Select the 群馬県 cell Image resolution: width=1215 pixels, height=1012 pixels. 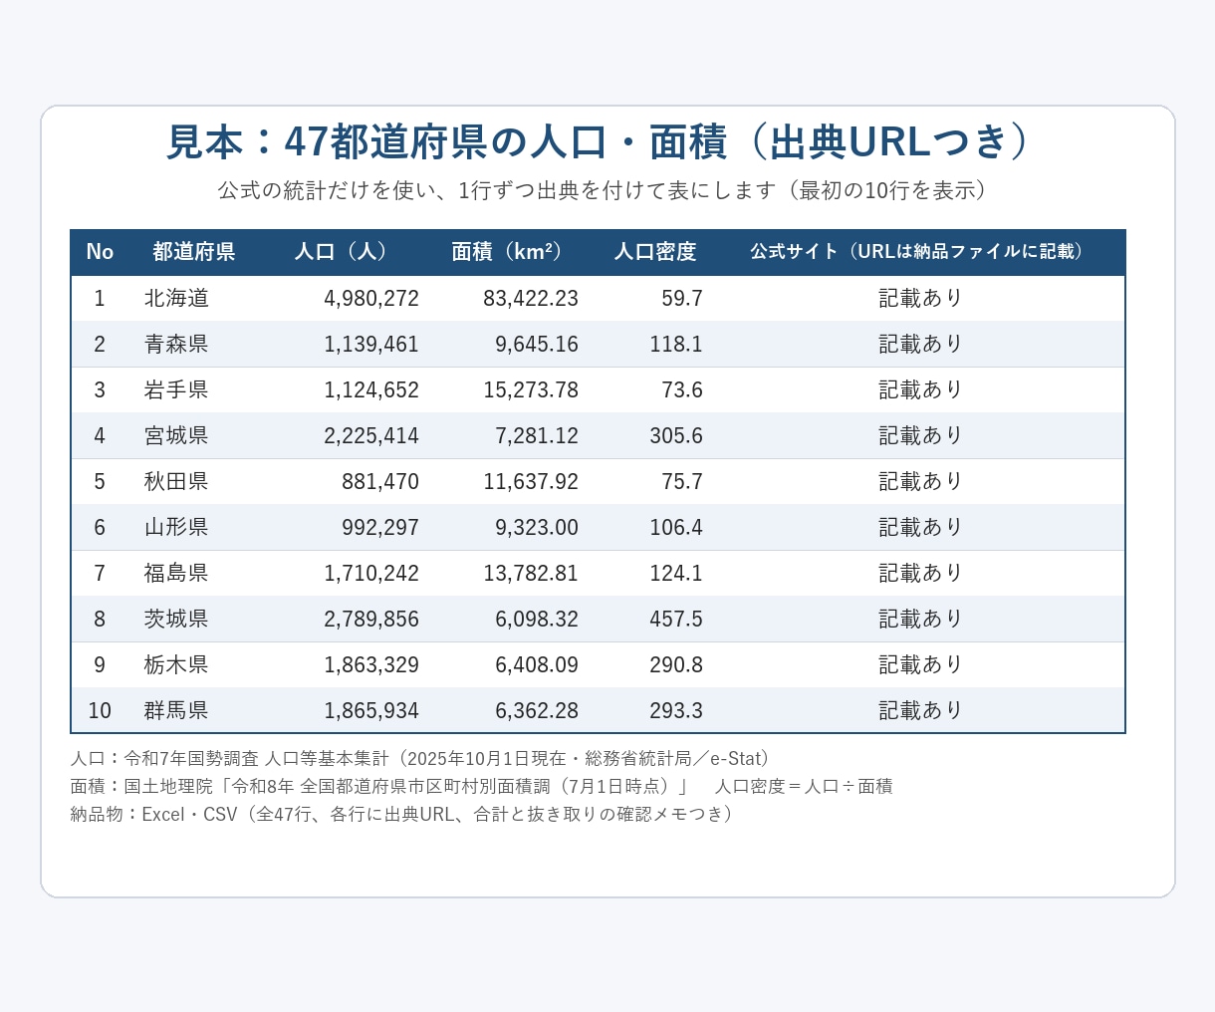coord(176,710)
